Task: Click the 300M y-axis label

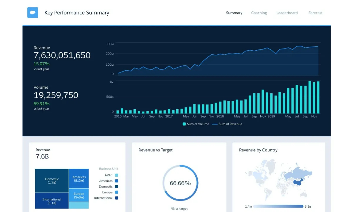Action: tap(110, 44)
